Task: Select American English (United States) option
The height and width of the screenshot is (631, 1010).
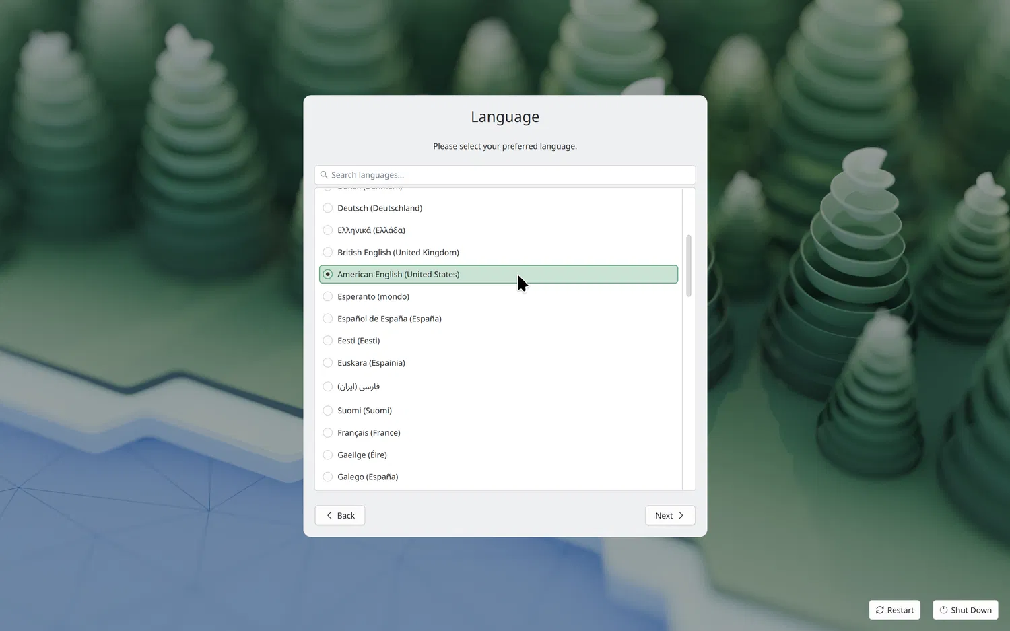Action: [498, 274]
